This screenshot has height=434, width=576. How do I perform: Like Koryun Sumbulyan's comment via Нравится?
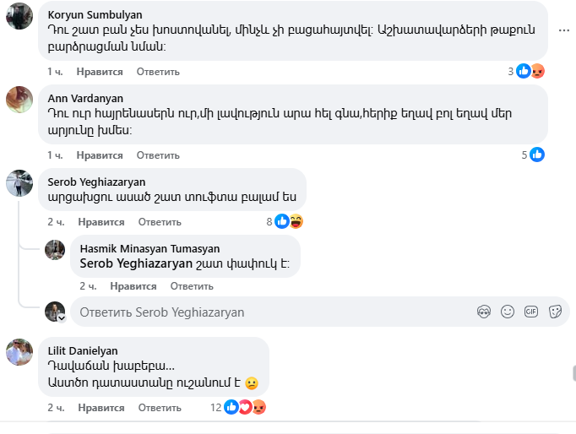[x=100, y=72]
